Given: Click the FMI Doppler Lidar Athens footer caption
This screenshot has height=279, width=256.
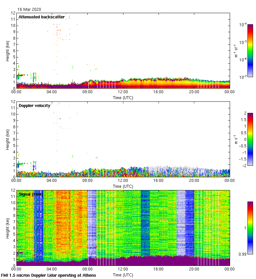Looking at the screenshot, I should 49,275.
